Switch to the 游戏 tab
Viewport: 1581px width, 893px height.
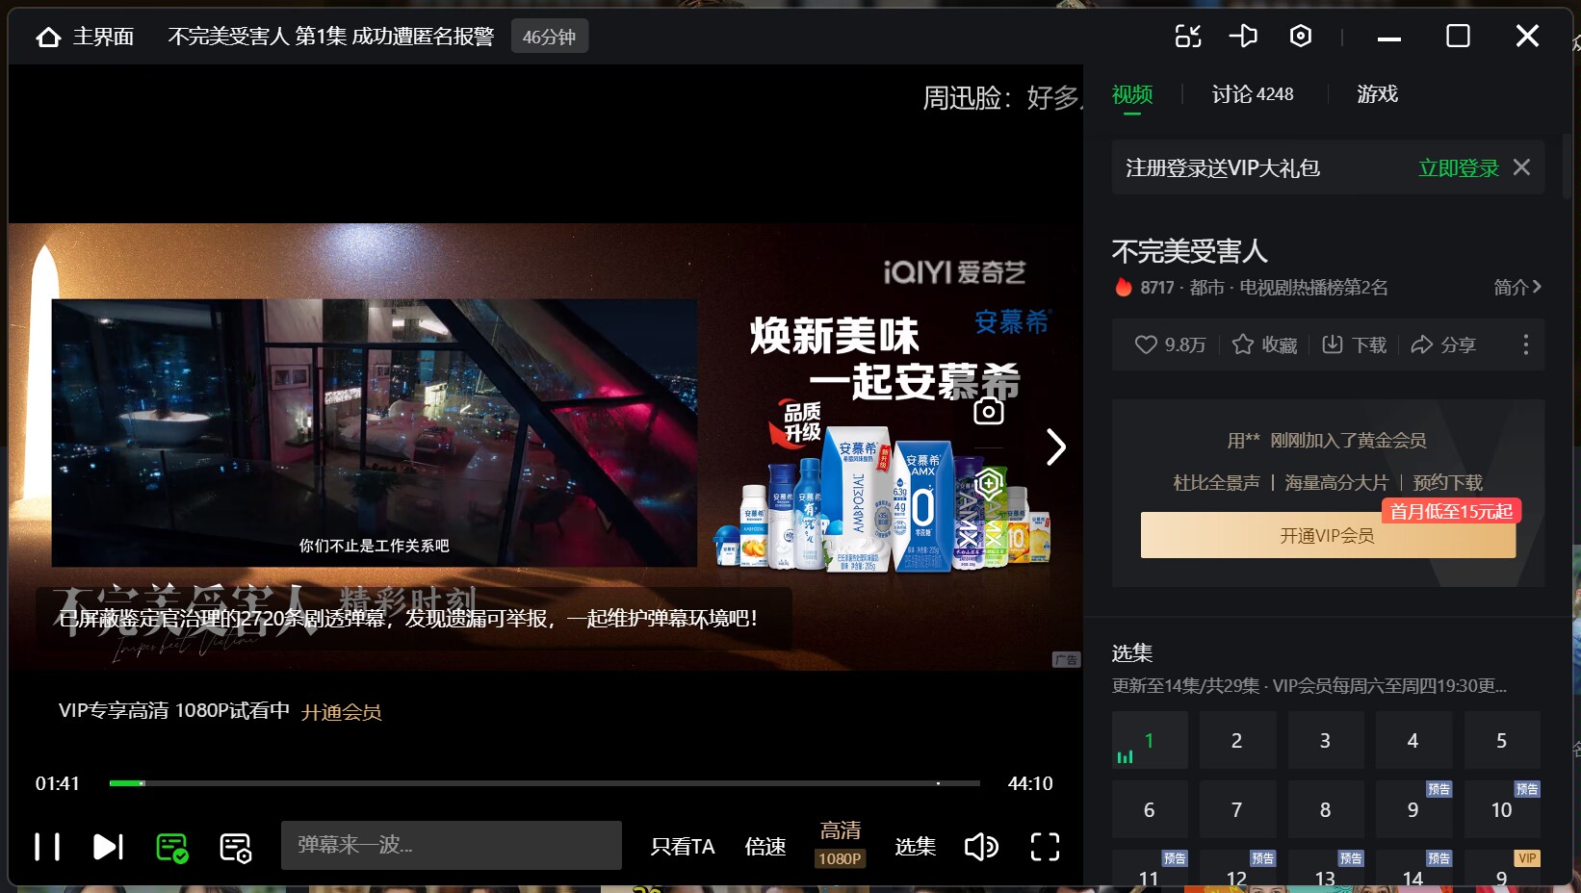[1377, 94]
